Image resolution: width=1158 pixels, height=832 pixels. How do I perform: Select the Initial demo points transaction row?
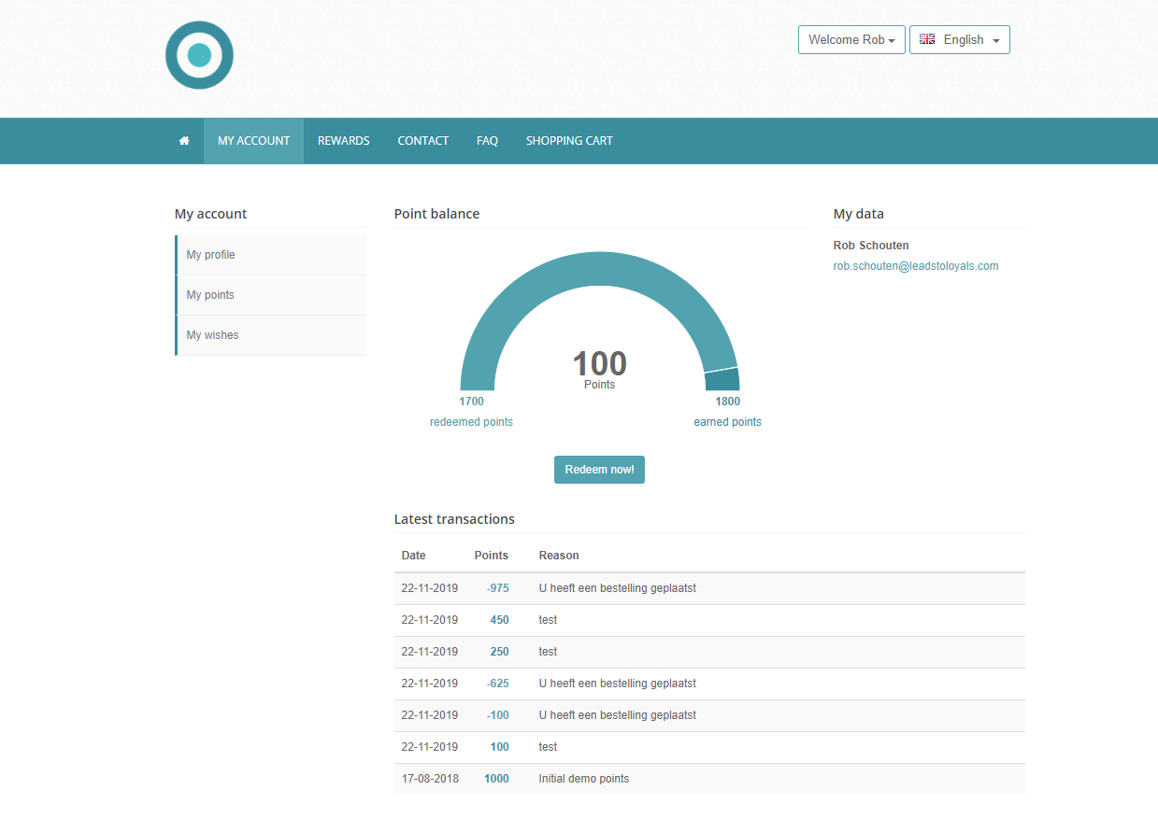(x=708, y=779)
